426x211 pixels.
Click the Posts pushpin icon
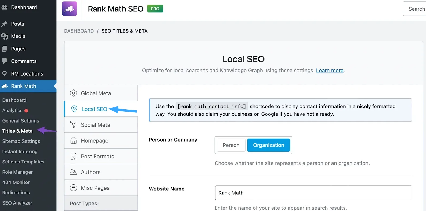pos(4,24)
